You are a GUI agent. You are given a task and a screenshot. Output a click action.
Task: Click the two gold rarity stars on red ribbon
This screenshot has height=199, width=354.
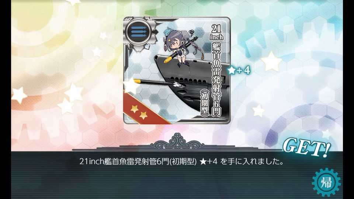coord(139,112)
